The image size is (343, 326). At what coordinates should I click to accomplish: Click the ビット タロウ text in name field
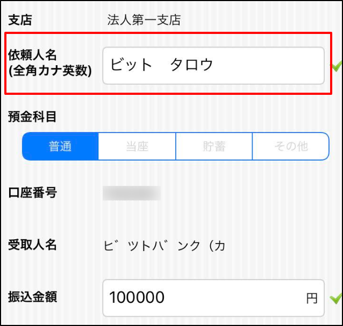tap(162, 65)
